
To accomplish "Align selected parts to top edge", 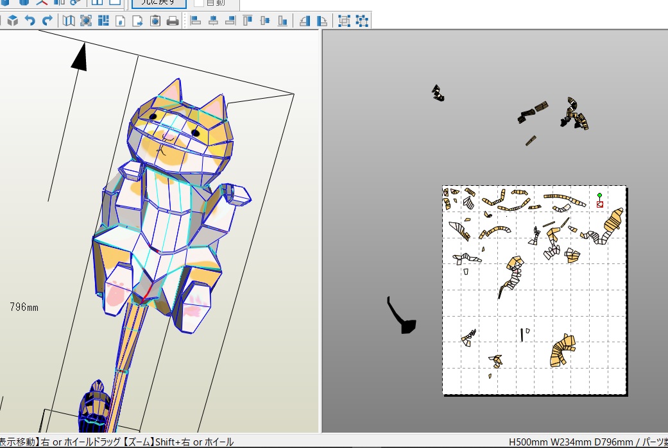I will click(248, 21).
